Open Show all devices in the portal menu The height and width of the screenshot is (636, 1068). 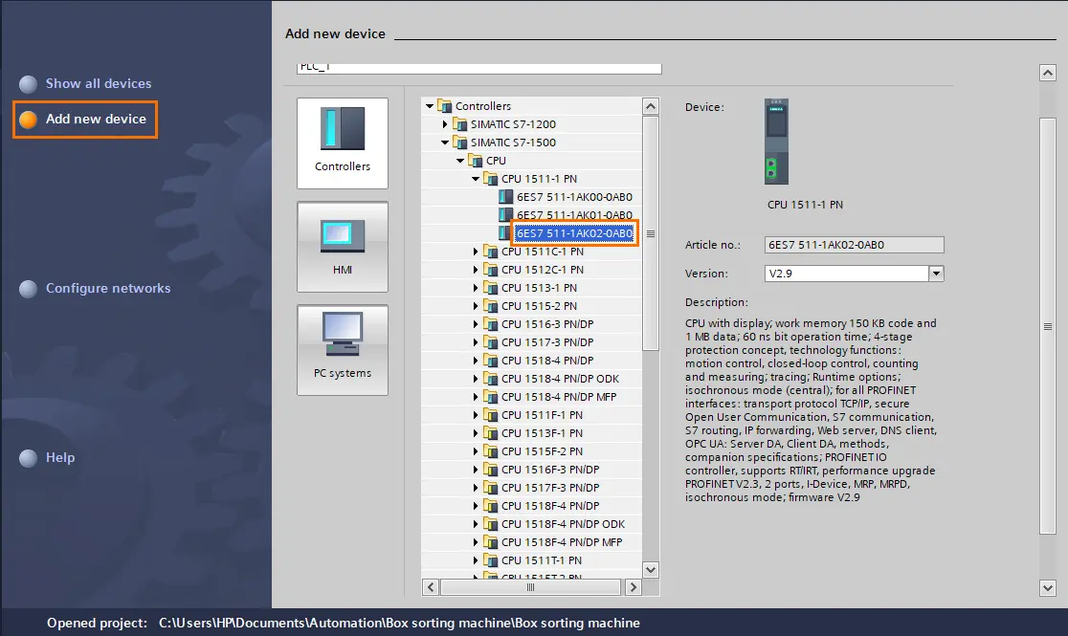pyautogui.click(x=98, y=84)
